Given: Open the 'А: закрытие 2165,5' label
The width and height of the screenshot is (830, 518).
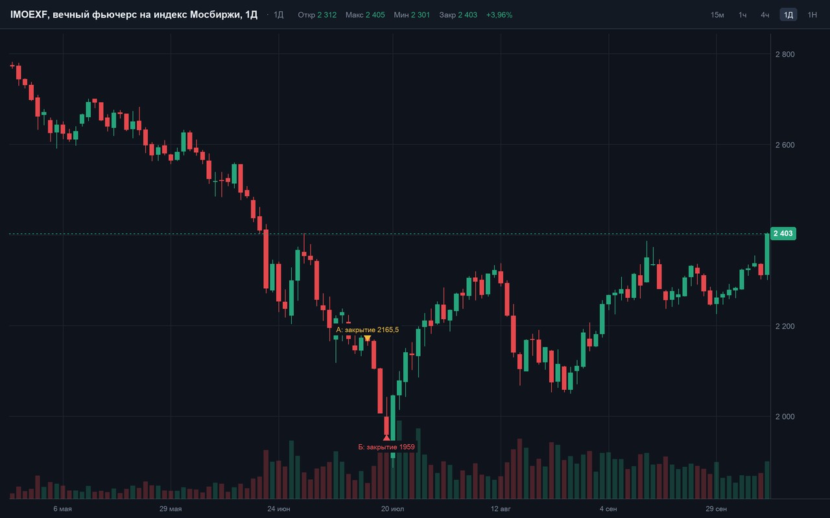Looking at the screenshot, I should pyautogui.click(x=367, y=330).
